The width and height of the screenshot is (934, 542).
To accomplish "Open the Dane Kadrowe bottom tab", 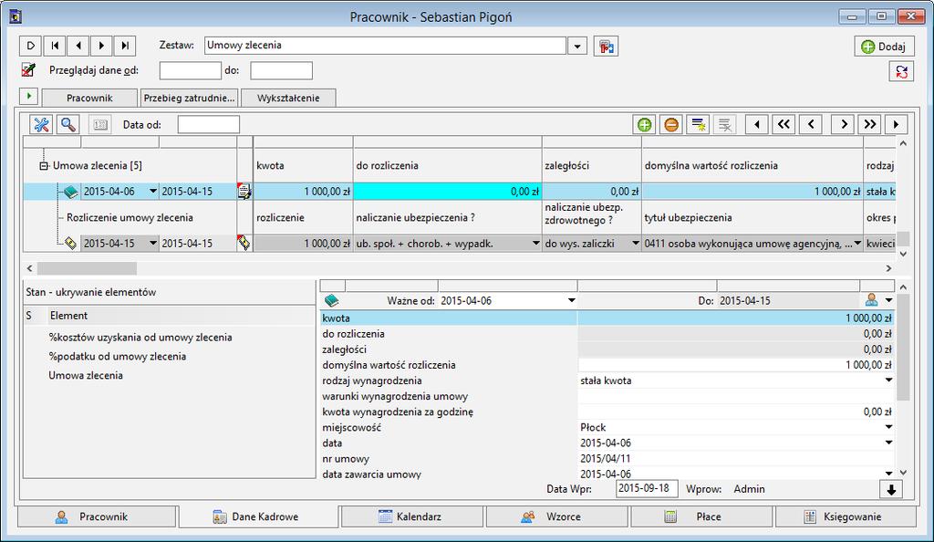I will [x=258, y=516].
